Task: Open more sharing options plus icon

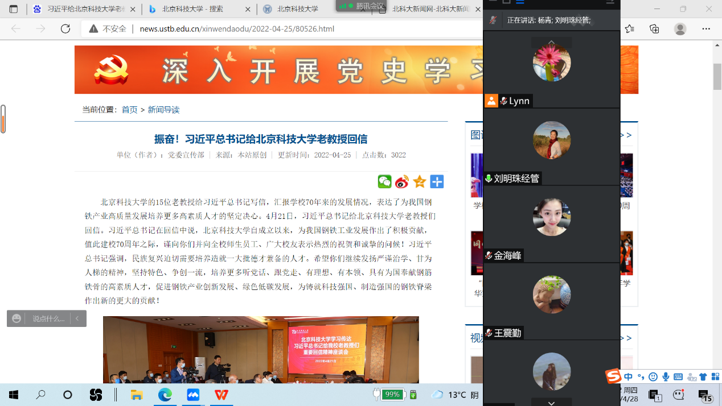Action: (x=437, y=181)
